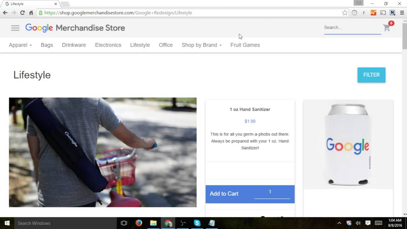
Task: Open the Cast extension
Action: (383, 13)
